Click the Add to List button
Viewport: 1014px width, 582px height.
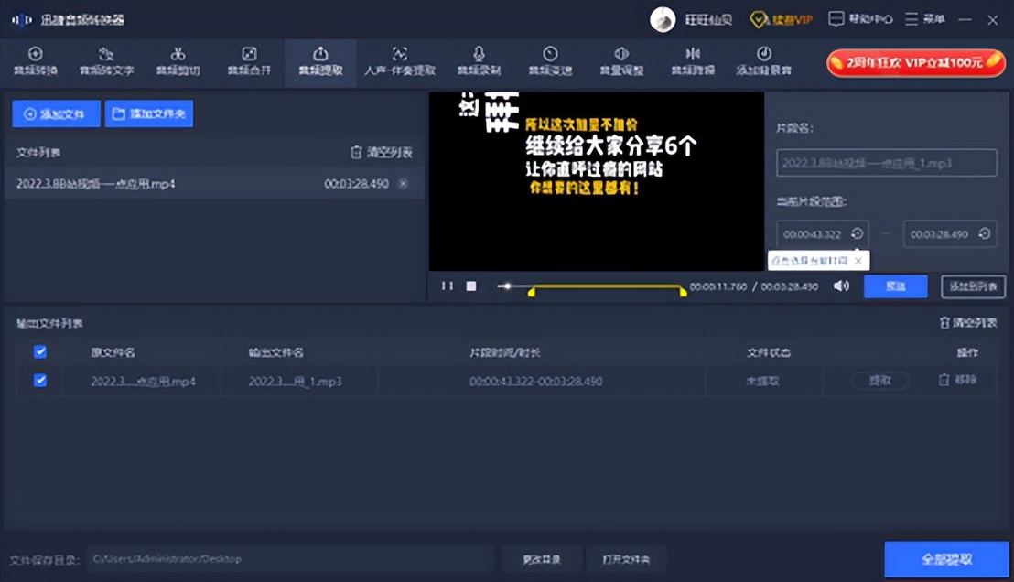point(973,286)
